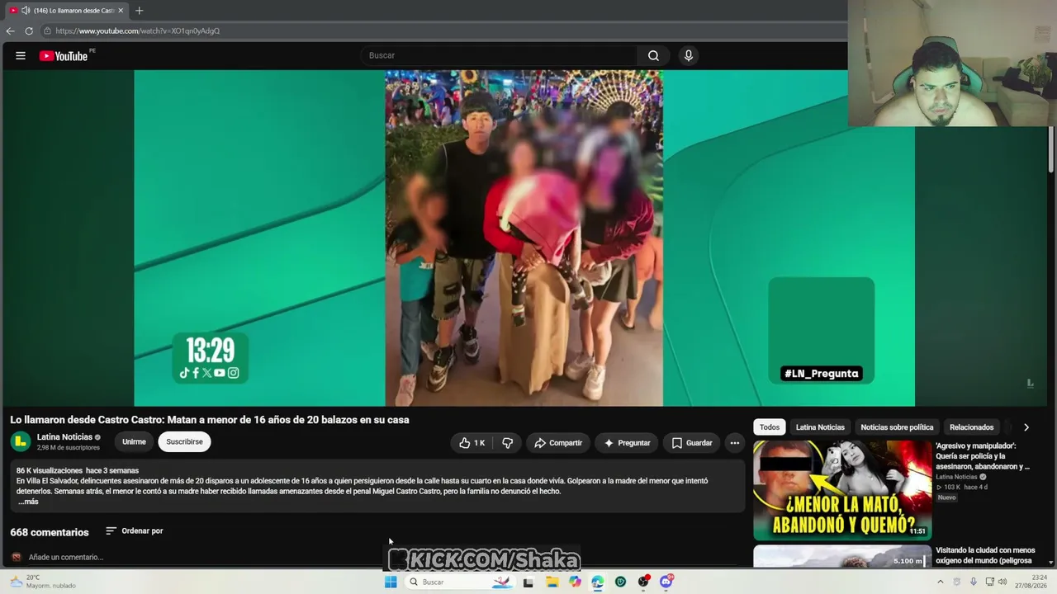Open Task View in the taskbar
Viewport: 1057px width, 594px height.
coord(528,582)
